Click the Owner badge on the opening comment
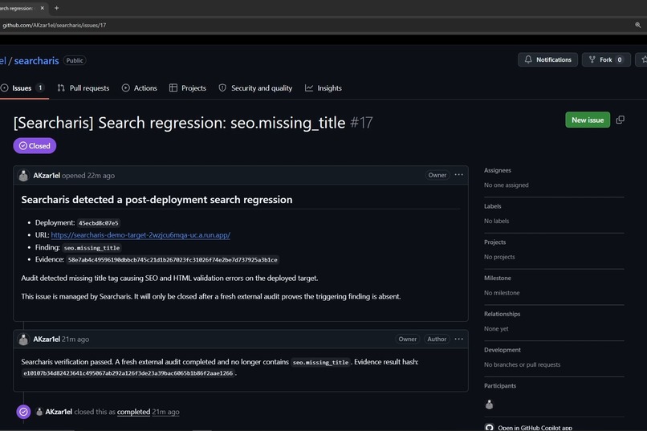 [437, 175]
